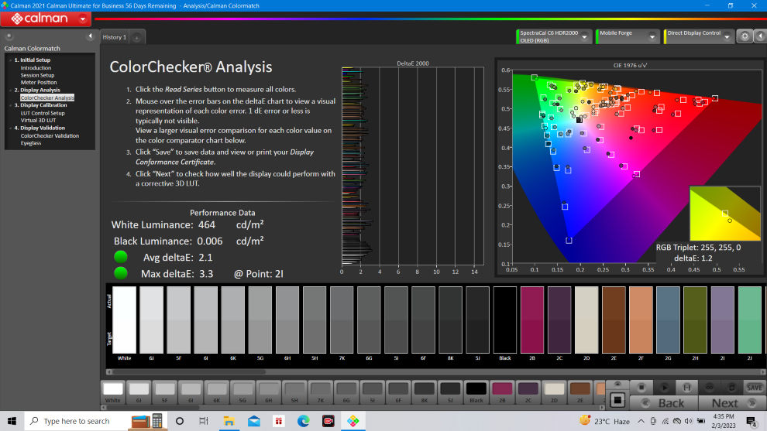Click the Black Luminance value 0.006
Image resolution: width=767 pixels, height=431 pixels.
click(209, 241)
